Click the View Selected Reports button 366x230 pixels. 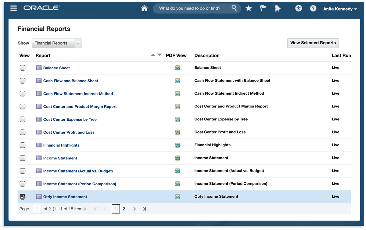(x=313, y=43)
